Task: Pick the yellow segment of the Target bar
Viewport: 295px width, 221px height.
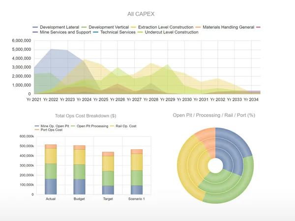Action: point(108,164)
